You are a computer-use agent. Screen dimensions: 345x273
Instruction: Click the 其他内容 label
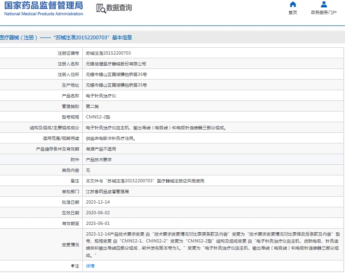(70, 170)
